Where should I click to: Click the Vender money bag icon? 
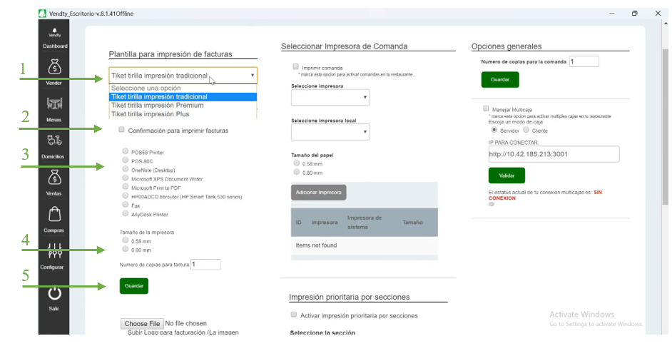pos(54,68)
